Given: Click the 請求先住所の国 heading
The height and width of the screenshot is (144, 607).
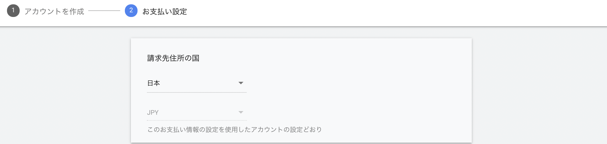Looking at the screenshot, I should (173, 58).
